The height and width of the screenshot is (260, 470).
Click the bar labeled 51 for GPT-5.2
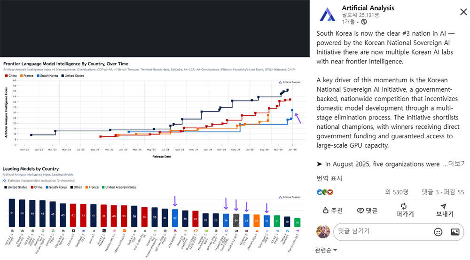pos(12,213)
